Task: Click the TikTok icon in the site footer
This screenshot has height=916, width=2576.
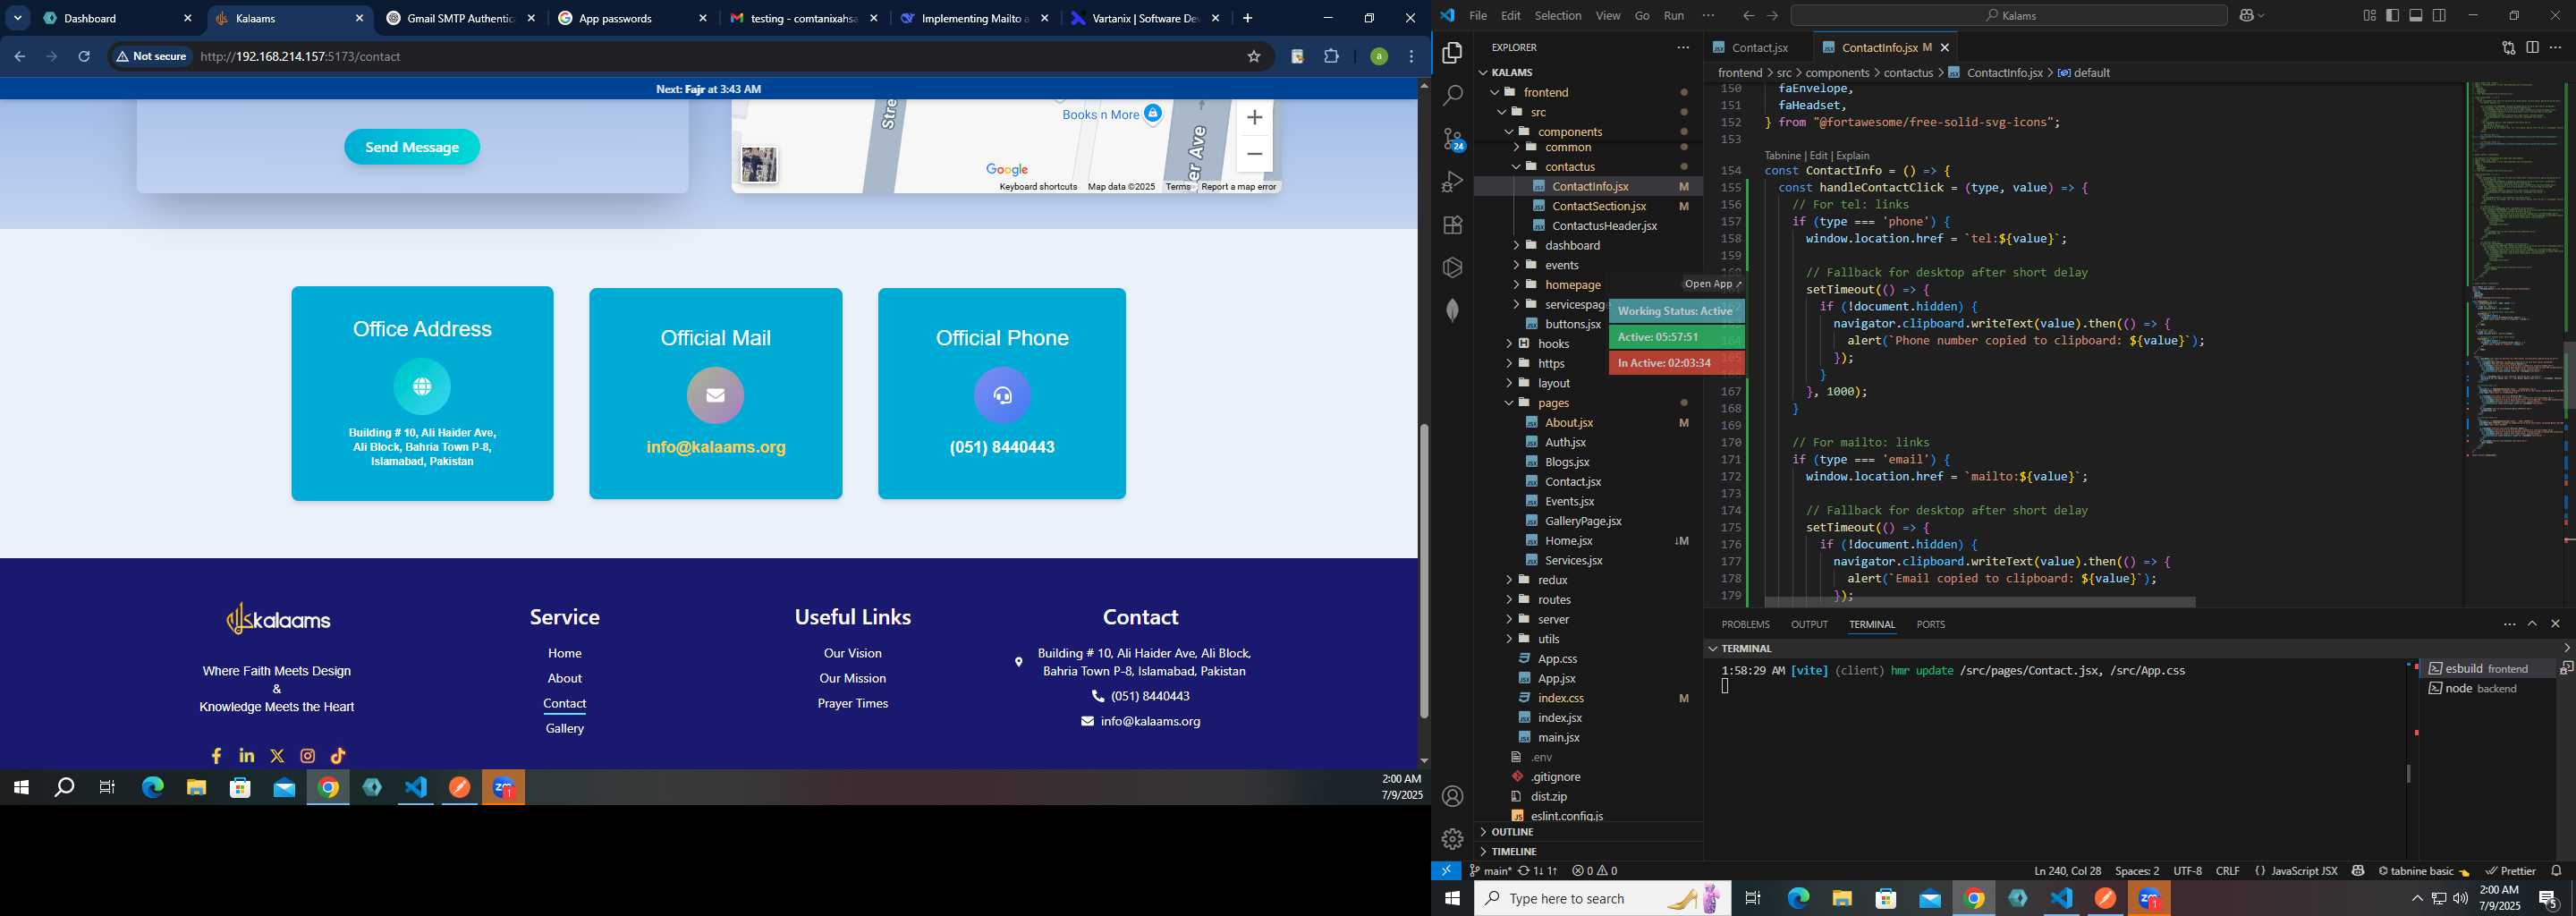Action: [338, 756]
